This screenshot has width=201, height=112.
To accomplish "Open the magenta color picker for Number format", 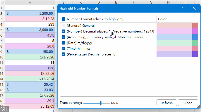I will coord(195,31).
